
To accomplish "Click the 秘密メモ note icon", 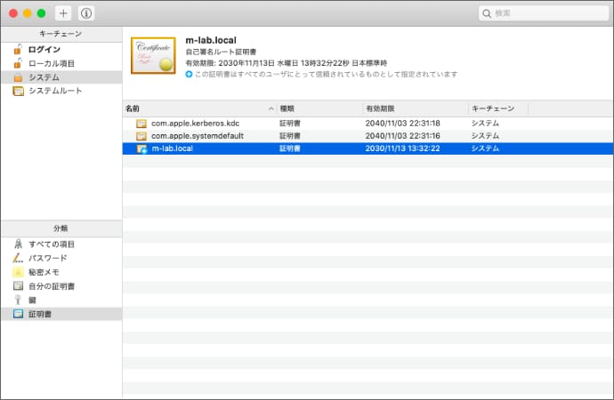I will [x=18, y=272].
